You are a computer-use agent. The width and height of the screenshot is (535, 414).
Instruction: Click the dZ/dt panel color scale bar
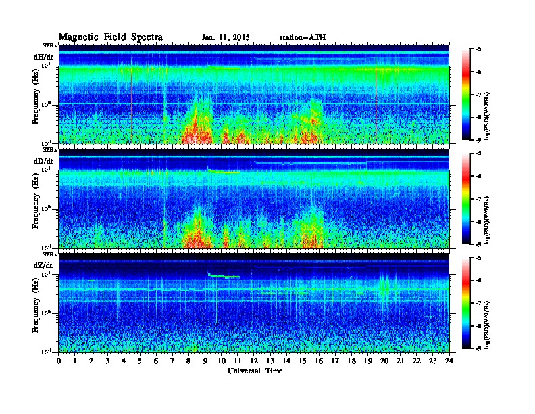coord(465,302)
